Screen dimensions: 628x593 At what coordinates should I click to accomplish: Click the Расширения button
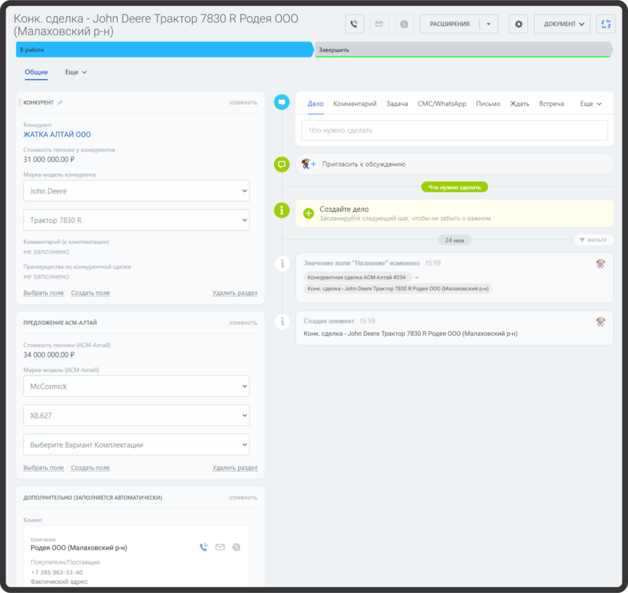coord(449,24)
